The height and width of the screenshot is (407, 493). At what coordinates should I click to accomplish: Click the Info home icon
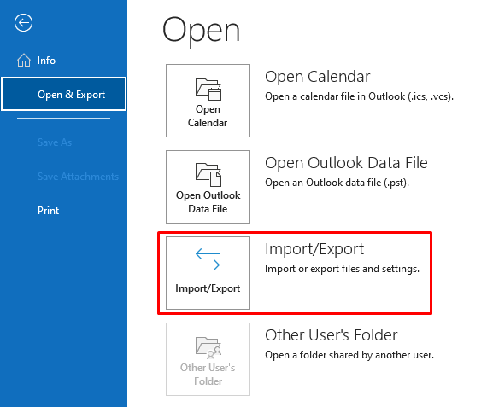[24, 60]
